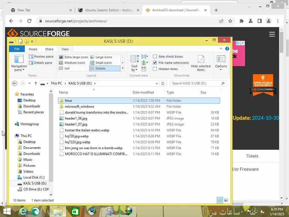Switch to the Home ribbon tab

33,49
